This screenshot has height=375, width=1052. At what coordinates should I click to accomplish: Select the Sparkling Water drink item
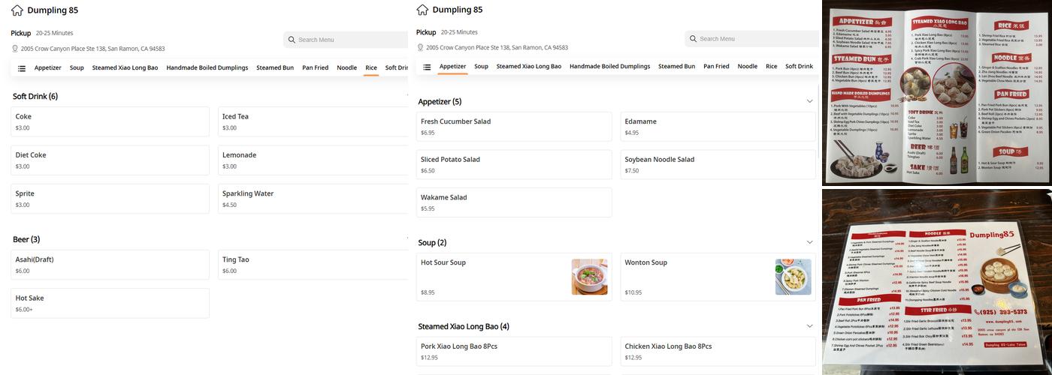pos(313,199)
